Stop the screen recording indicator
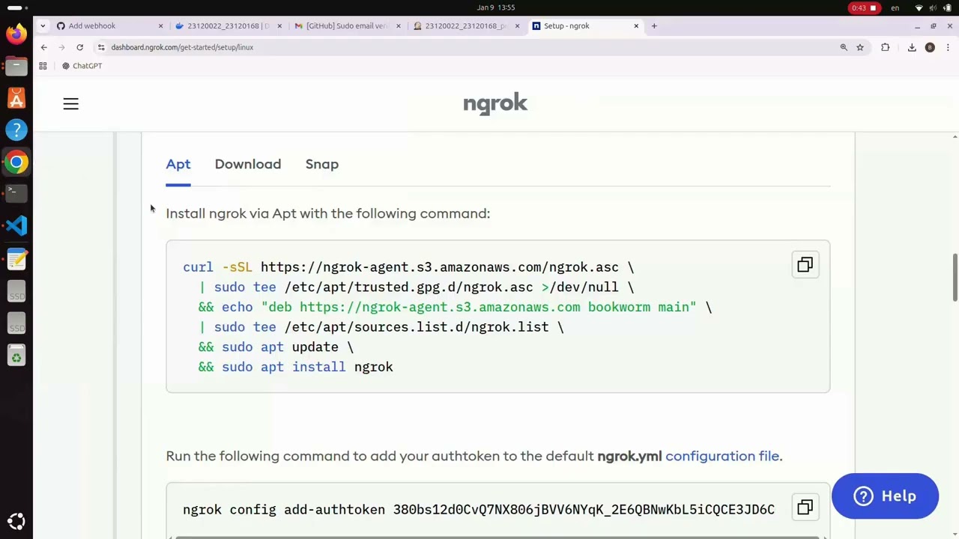 pos(863,7)
